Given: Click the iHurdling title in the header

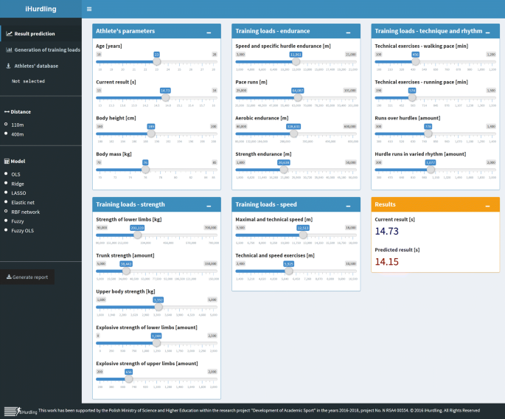Looking at the screenshot, I should 41,9.
